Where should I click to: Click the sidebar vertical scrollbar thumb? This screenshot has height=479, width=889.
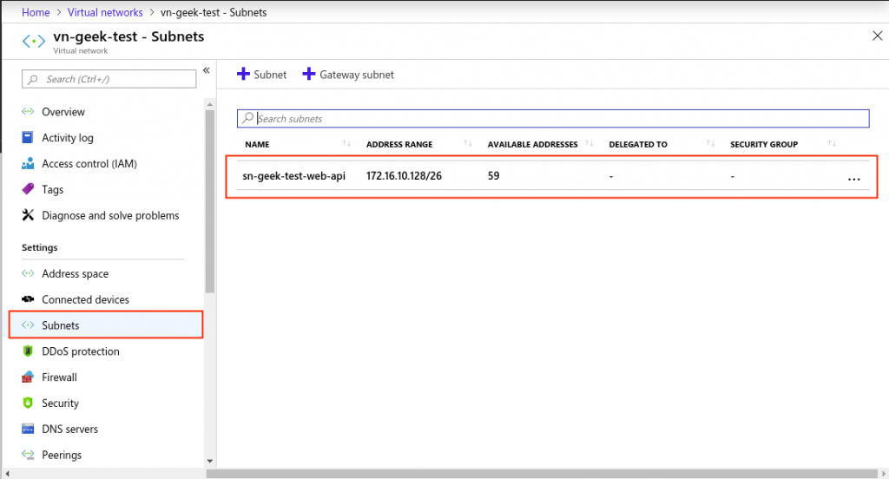210,201
